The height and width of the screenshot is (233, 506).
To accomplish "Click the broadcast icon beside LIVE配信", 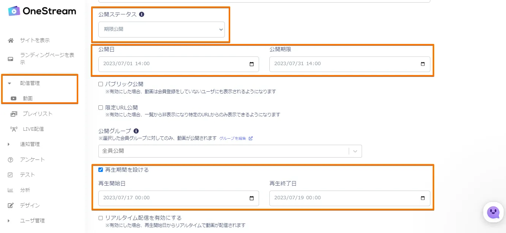I will (x=14, y=129).
